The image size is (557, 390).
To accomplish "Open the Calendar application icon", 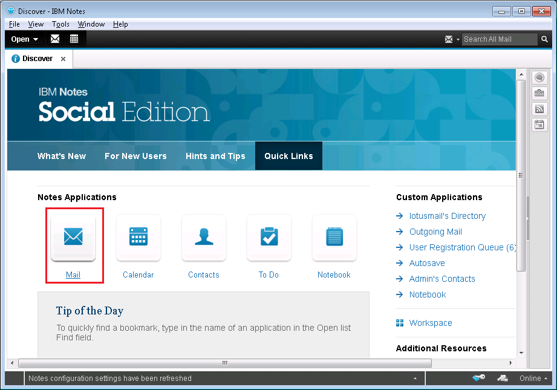I will (x=138, y=237).
